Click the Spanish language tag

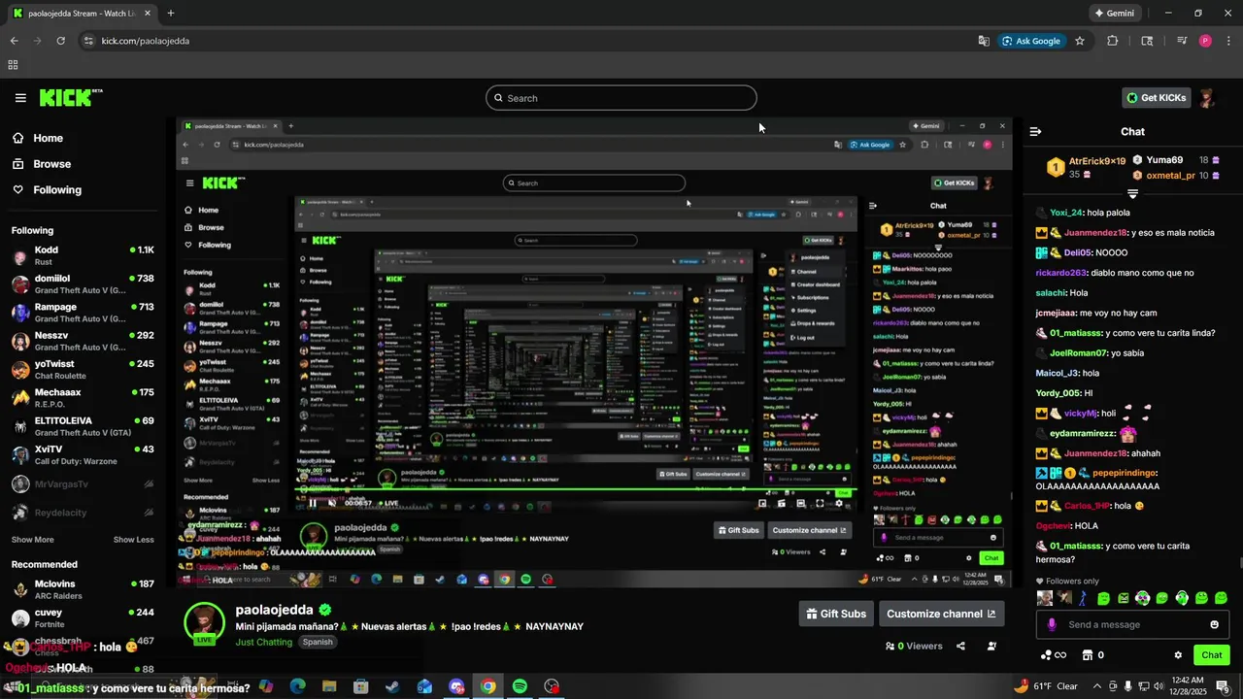click(x=318, y=642)
